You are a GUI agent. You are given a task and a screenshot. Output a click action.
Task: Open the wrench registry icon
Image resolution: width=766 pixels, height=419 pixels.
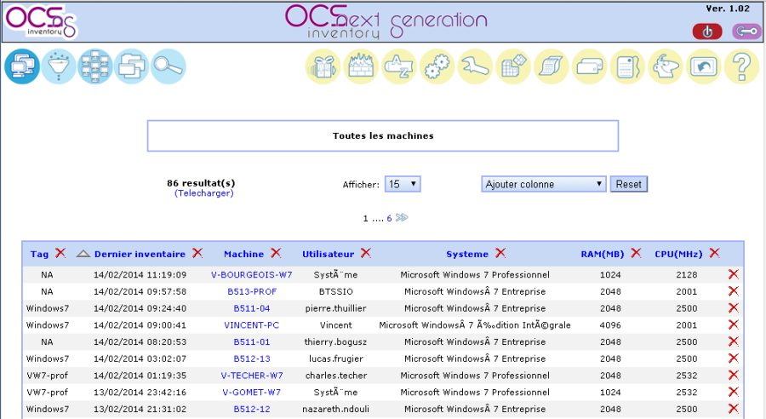[x=475, y=66]
